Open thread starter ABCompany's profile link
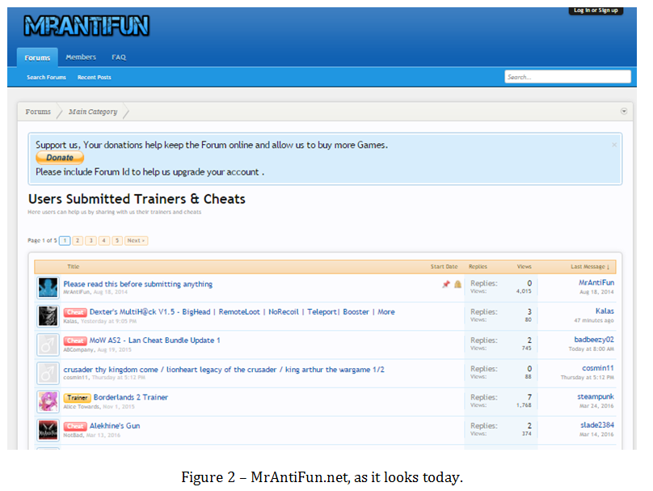653x491 pixels. pyautogui.click(x=78, y=349)
